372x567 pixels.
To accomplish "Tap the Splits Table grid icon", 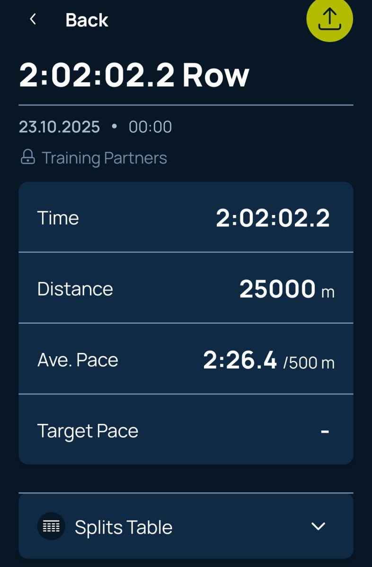I will coord(51,526).
